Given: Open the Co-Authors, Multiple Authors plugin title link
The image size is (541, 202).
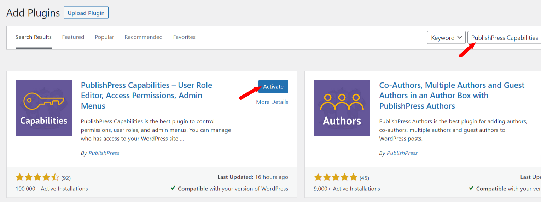Looking at the screenshot, I should (x=452, y=96).
